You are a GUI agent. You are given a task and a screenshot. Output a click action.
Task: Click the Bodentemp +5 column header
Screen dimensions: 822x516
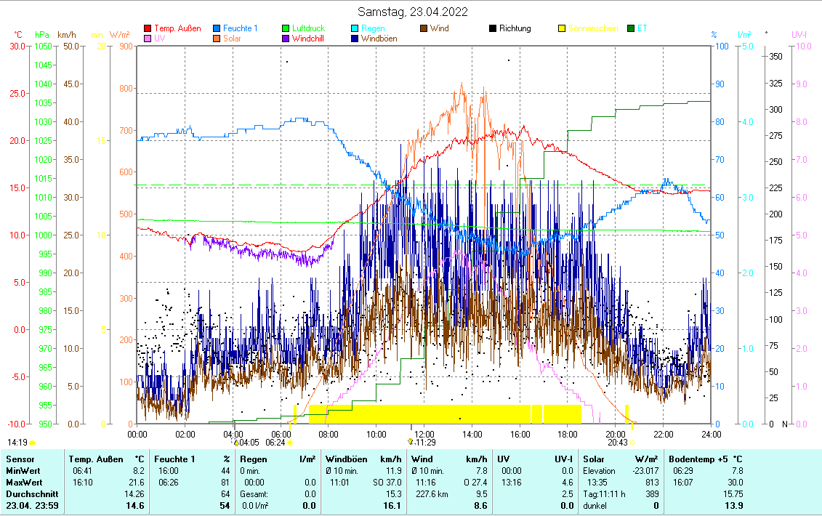tap(706, 459)
